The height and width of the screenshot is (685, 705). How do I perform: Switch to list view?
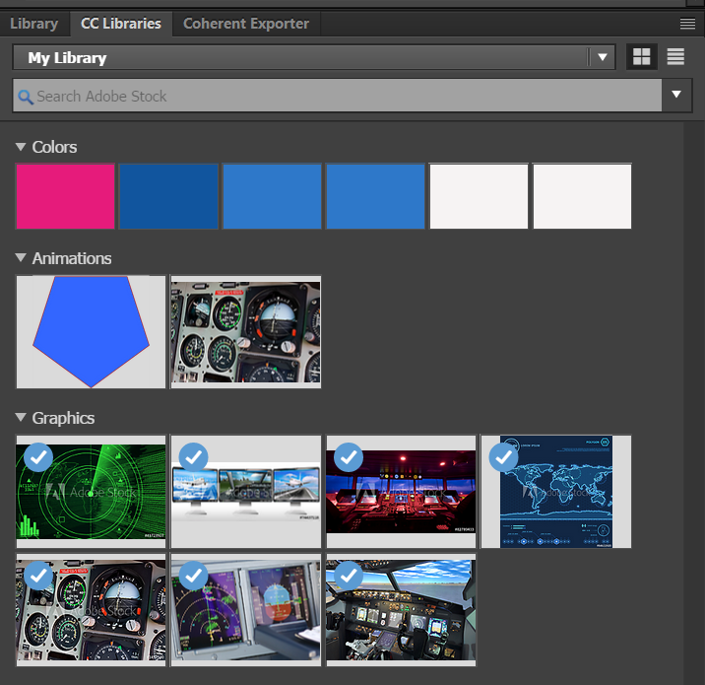(675, 57)
